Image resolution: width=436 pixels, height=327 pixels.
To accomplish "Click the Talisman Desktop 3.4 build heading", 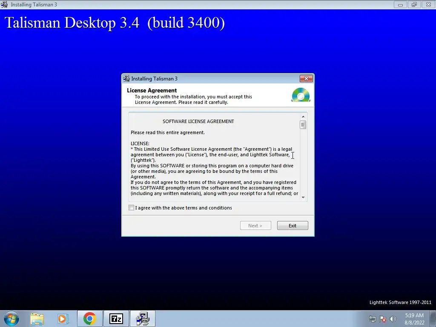I will [x=115, y=23].
